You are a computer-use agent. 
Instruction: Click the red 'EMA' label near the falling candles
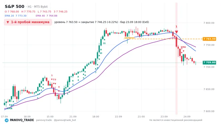[183, 47]
